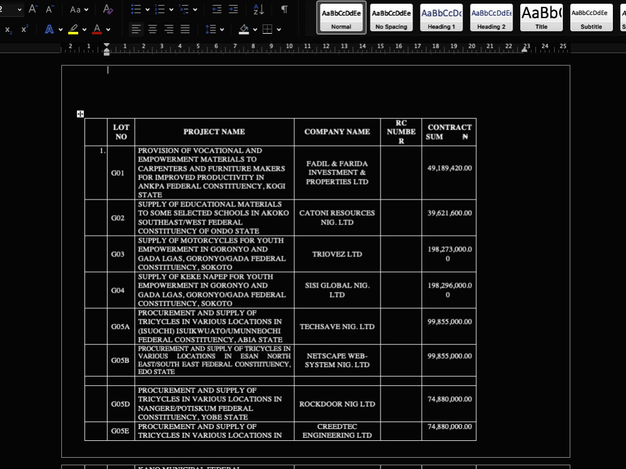
Task: Apply numbered list formatting
Action: click(x=160, y=9)
